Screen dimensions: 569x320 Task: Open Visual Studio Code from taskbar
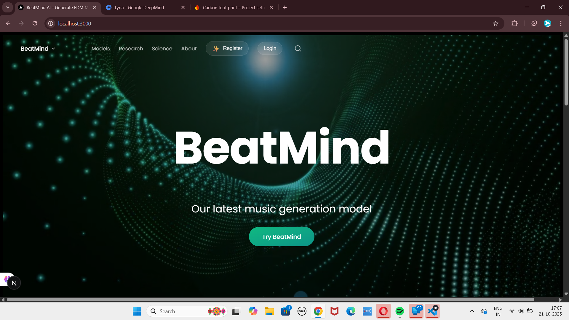pyautogui.click(x=432, y=311)
